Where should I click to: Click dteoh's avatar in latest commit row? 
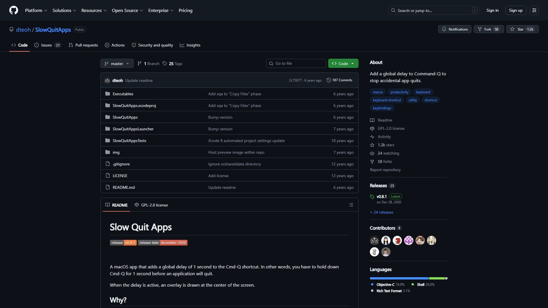tap(107, 80)
